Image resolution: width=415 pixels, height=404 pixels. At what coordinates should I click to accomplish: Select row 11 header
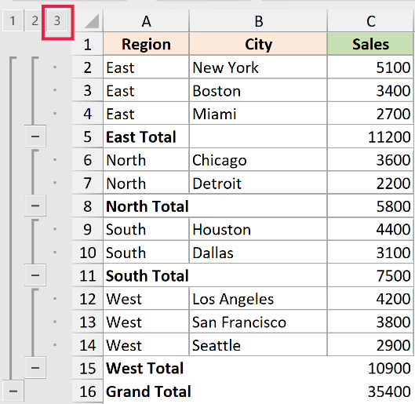coord(87,275)
